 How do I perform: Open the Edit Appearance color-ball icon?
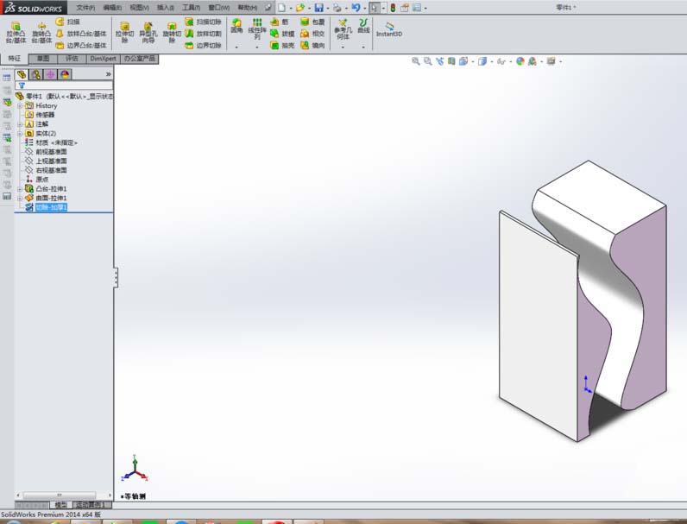point(520,61)
